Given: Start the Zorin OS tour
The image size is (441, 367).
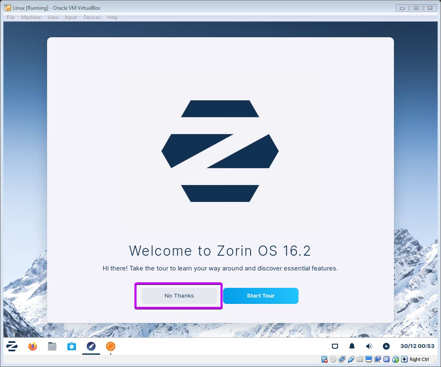Looking at the screenshot, I should (261, 296).
